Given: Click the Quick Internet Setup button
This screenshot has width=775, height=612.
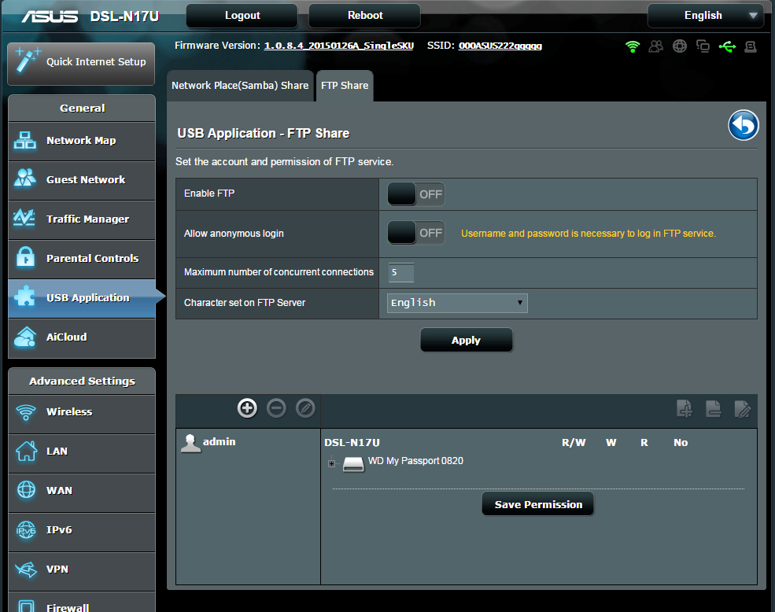Looking at the screenshot, I should (x=81, y=63).
